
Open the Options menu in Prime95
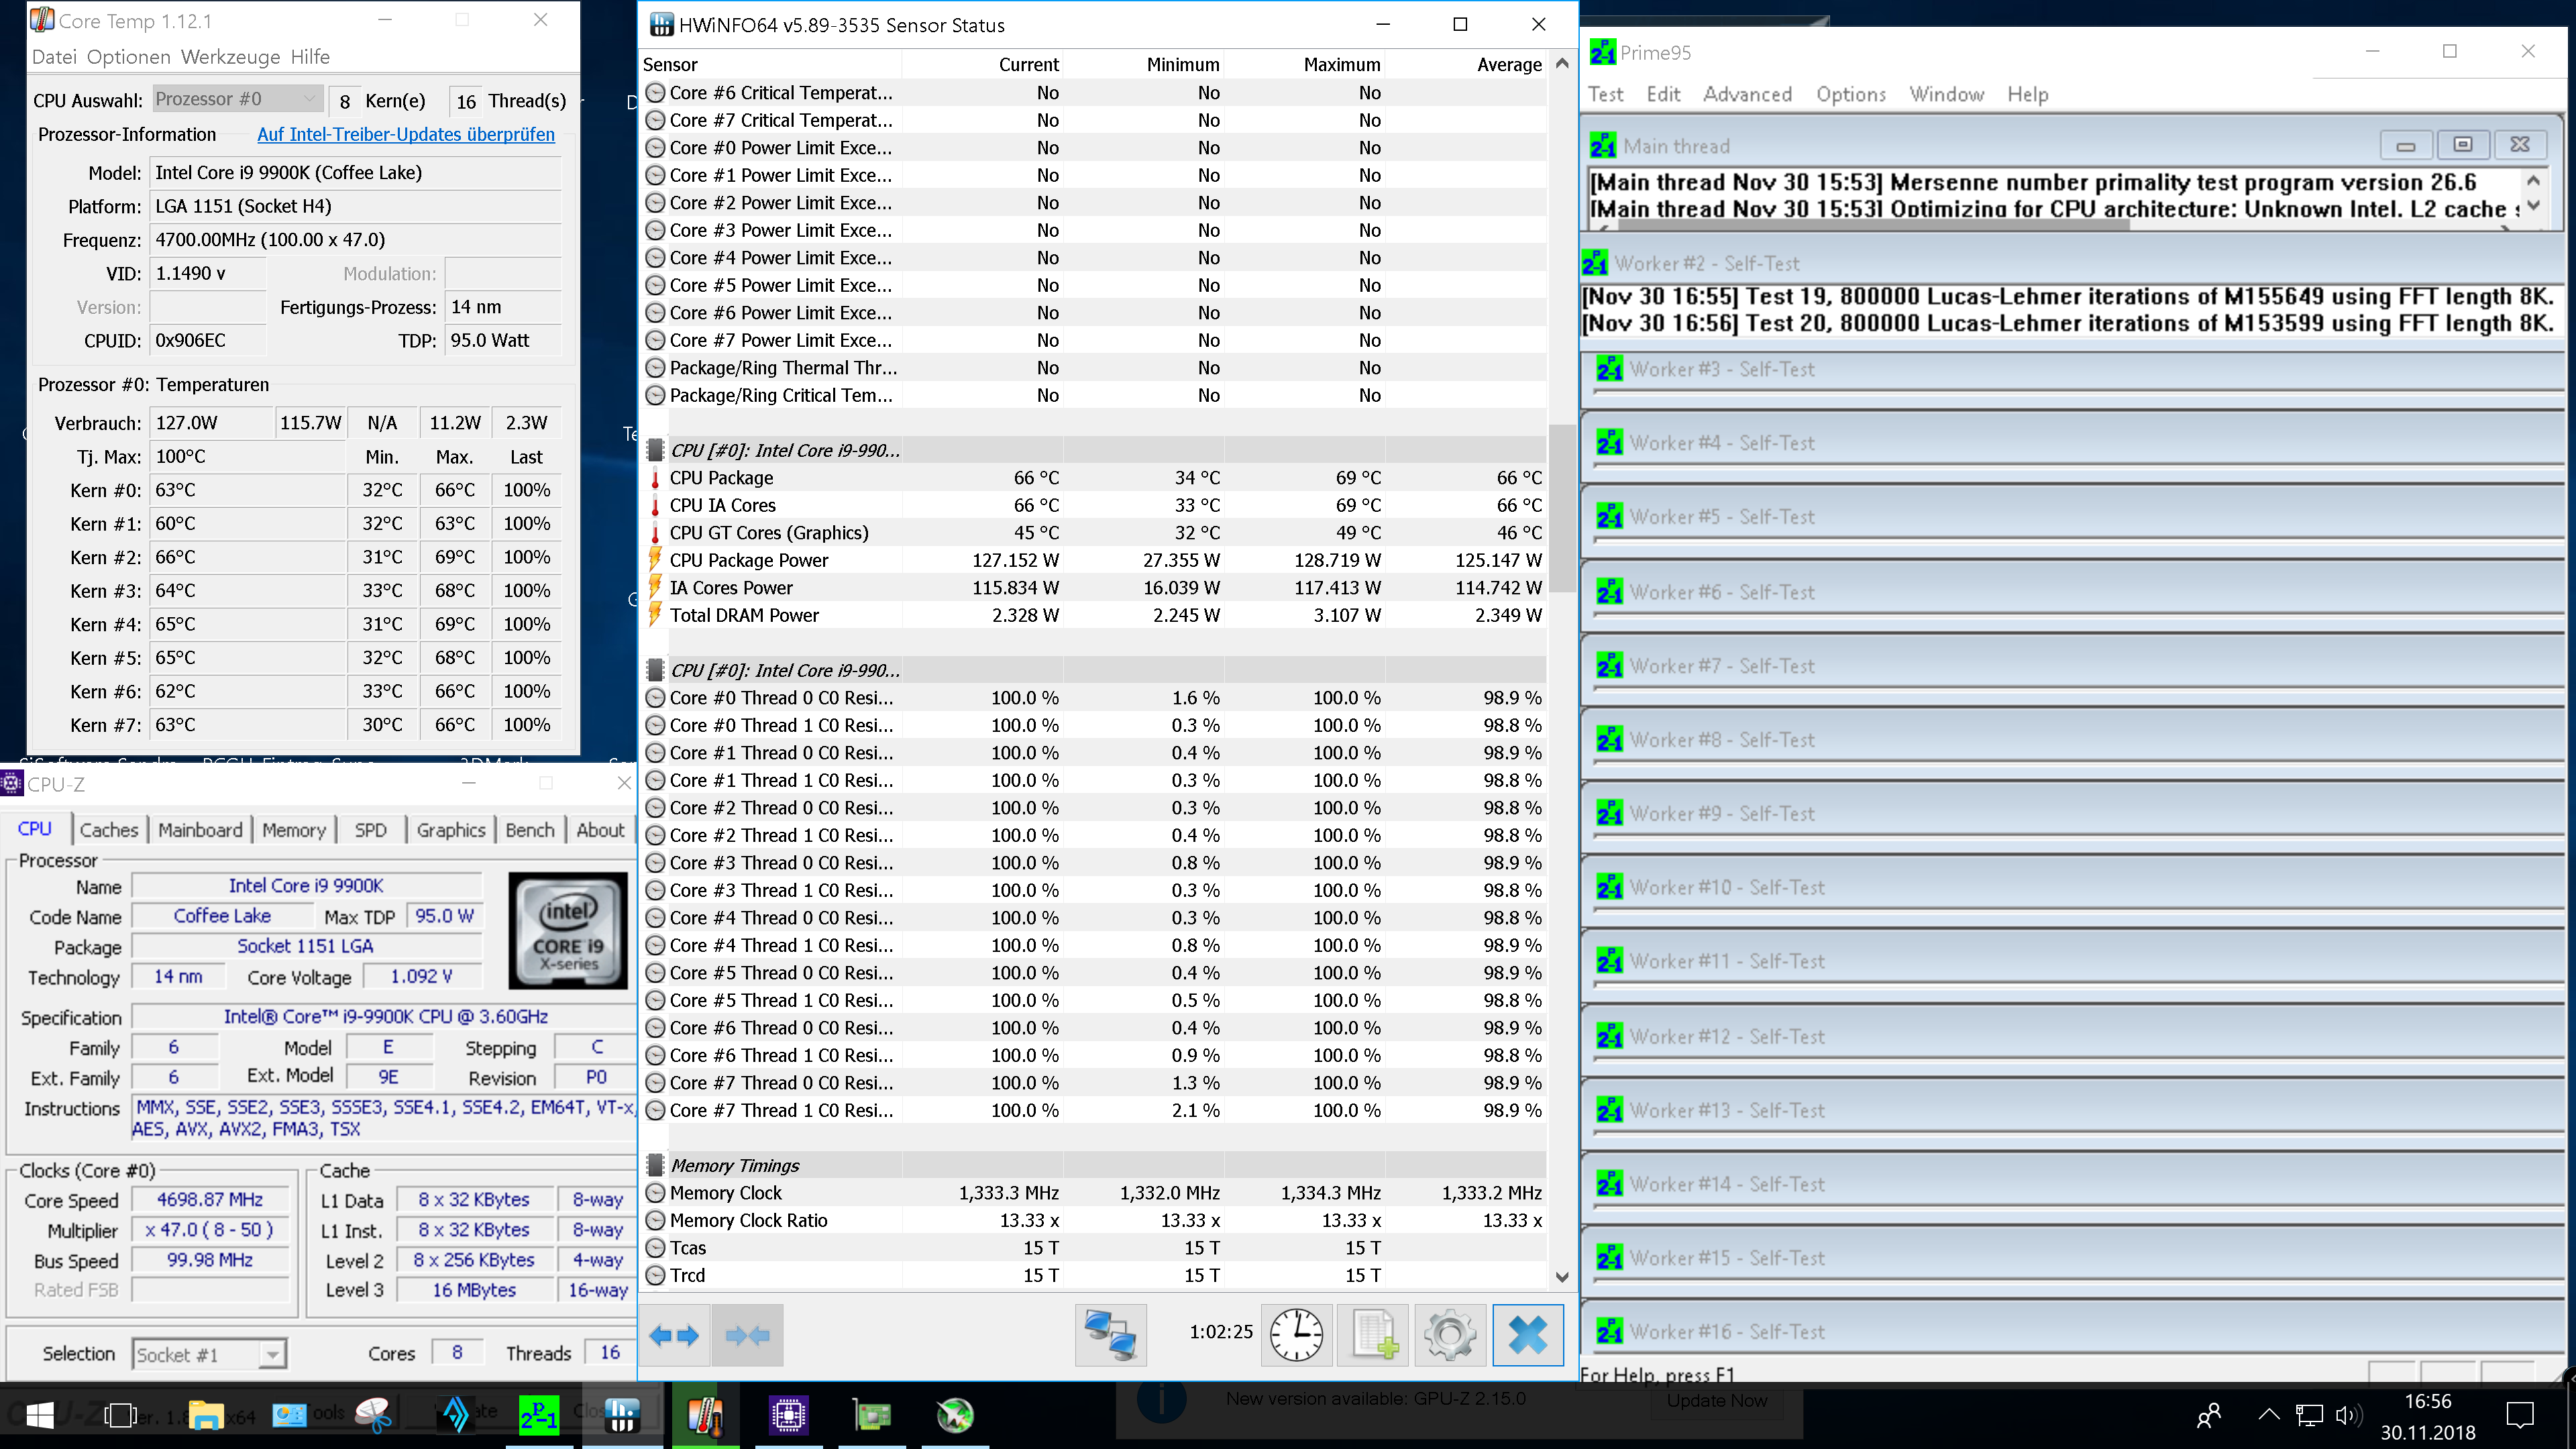[x=1851, y=94]
